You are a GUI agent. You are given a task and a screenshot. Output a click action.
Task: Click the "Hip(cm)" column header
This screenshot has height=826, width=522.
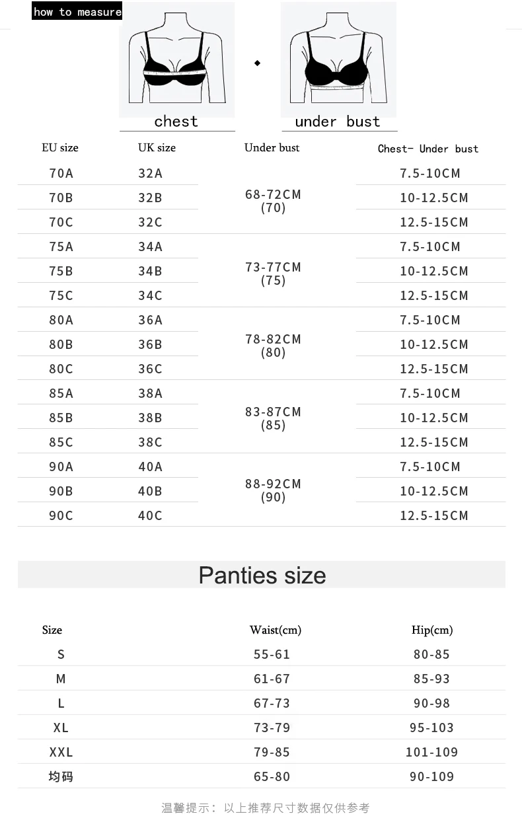(x=431, y=630)
